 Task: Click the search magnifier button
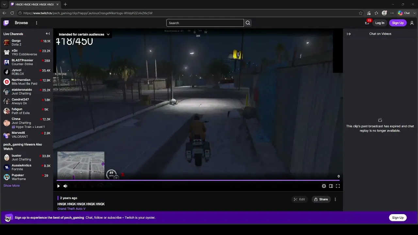coord(248,23)
